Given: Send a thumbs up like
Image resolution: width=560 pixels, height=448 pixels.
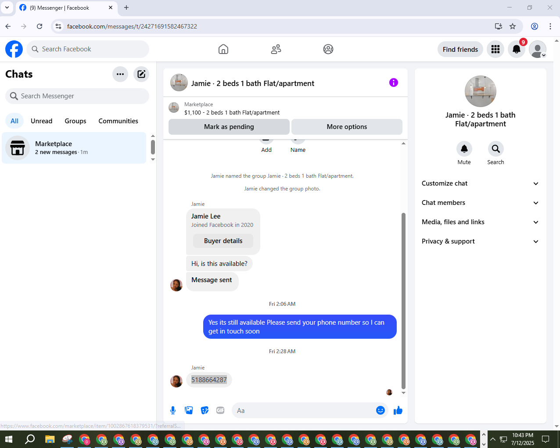Looking at the screenshot, I should coord(398,410).
